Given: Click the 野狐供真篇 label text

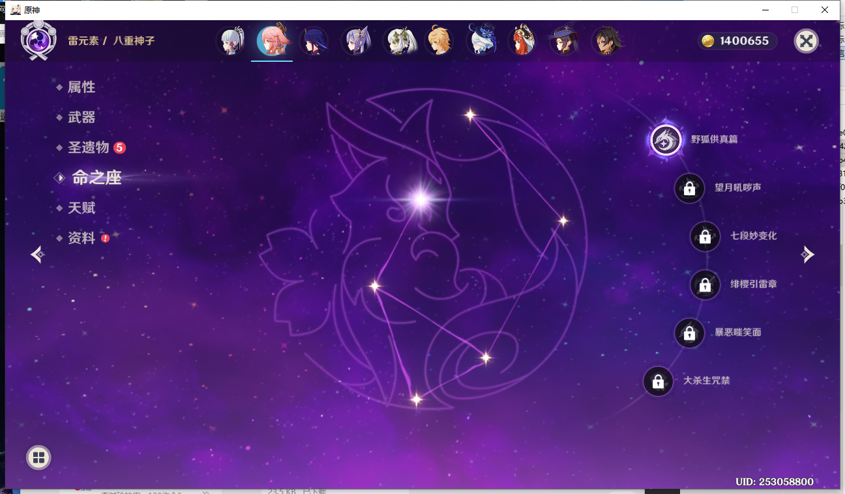Looking at the screenshot, I should point(715,139).
